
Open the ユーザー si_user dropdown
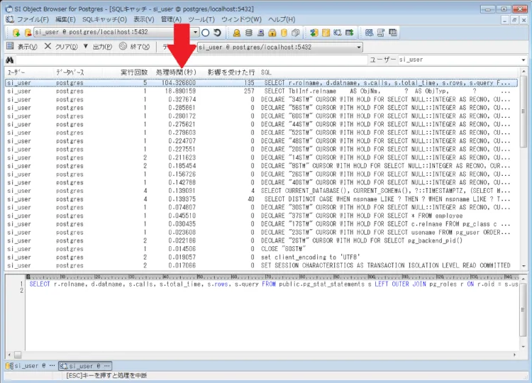(x=523, y=60)
